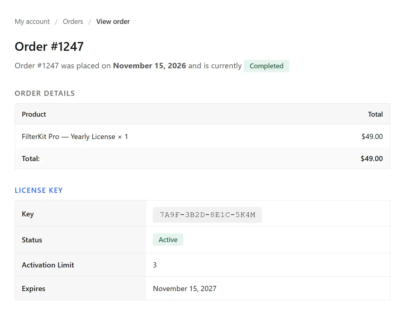Select the FilterKit Pro Yearly License row
398x311 pixels.
click(75, 136)
